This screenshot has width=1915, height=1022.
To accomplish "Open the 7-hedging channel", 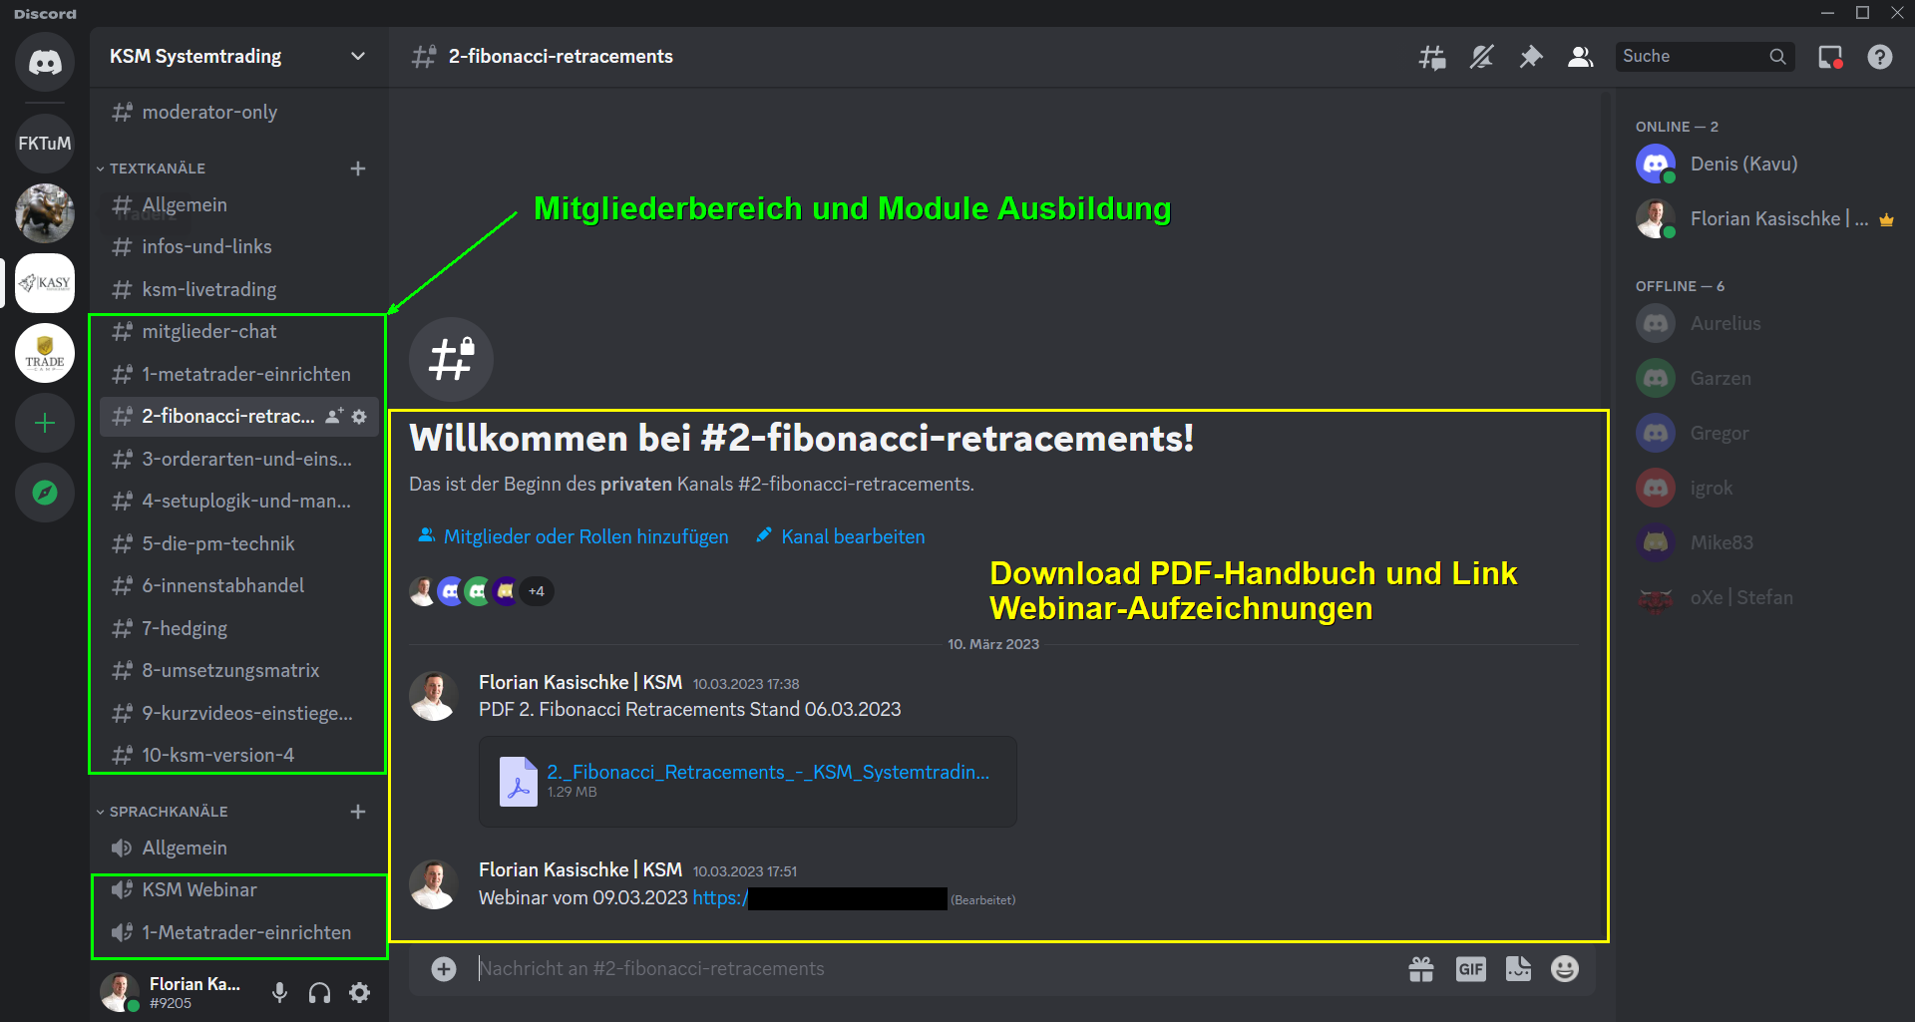I will pyautogui.click(x=238, y=628).
